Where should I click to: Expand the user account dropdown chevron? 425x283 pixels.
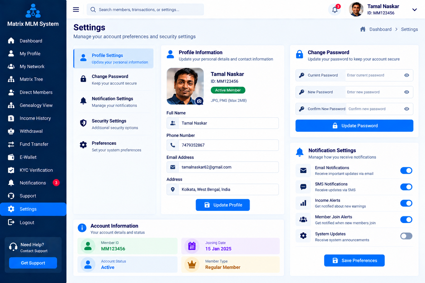point(414,10)
